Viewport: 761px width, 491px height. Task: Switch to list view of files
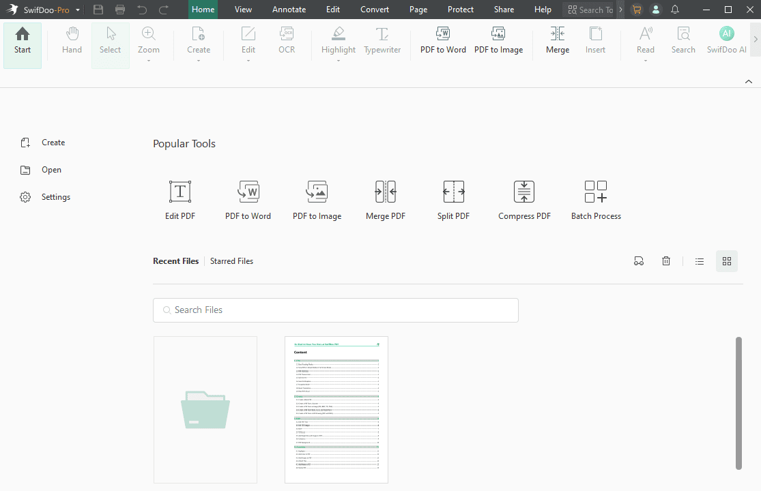[700, 261]
